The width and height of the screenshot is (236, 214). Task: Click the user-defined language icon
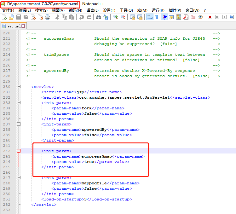[x=171, y=17]
